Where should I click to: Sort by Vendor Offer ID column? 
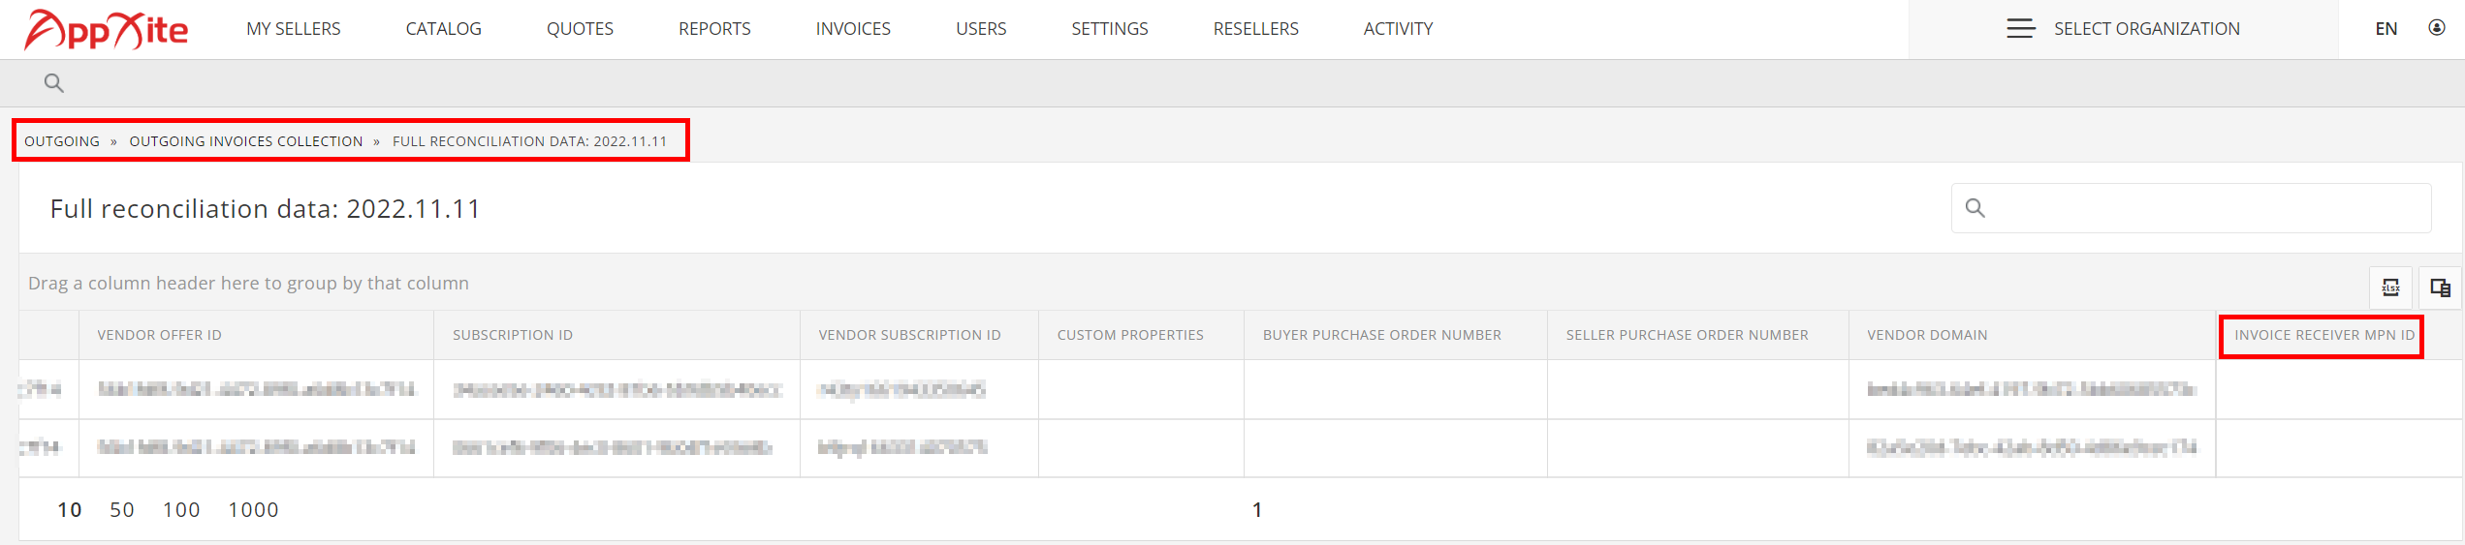256,335
